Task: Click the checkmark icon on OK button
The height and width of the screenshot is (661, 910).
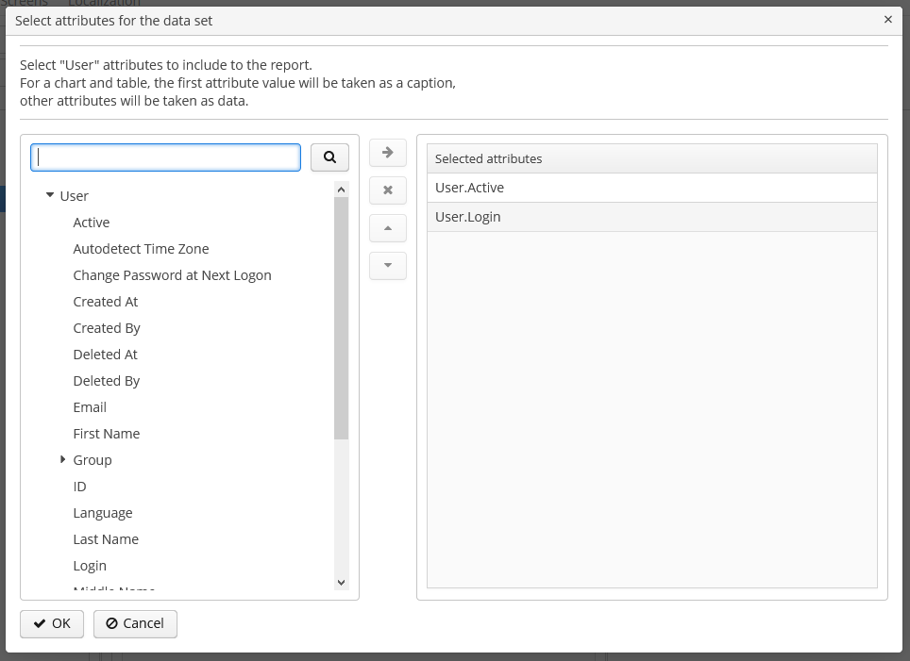Action: coord(37,623)
